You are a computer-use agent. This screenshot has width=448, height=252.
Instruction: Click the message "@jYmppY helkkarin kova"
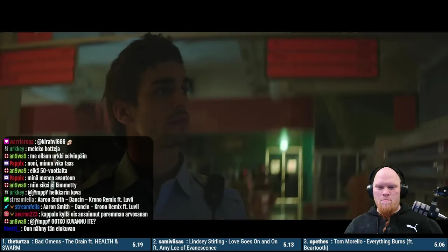54,192
